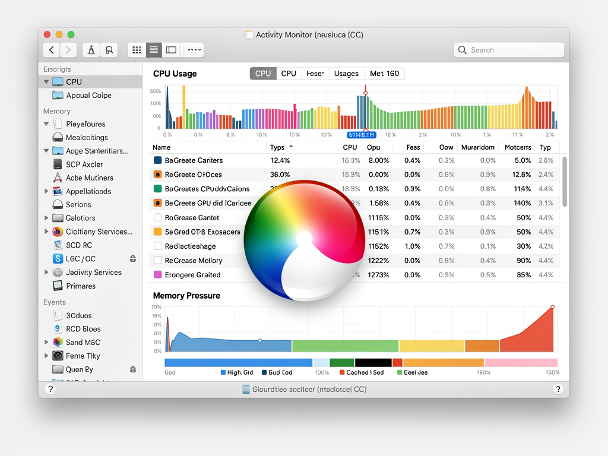Select the second, unhighlighted CPU tab

coord(289,73)
